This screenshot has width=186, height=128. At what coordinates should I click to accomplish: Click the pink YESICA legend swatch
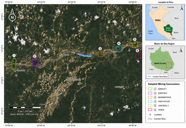click(x=150, y=110)
